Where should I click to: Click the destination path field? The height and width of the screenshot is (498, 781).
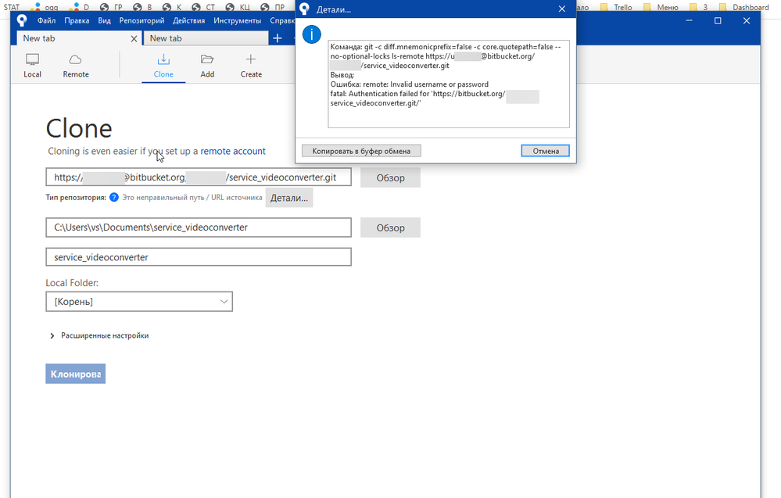pyautogui.click(x=199, y=227)
